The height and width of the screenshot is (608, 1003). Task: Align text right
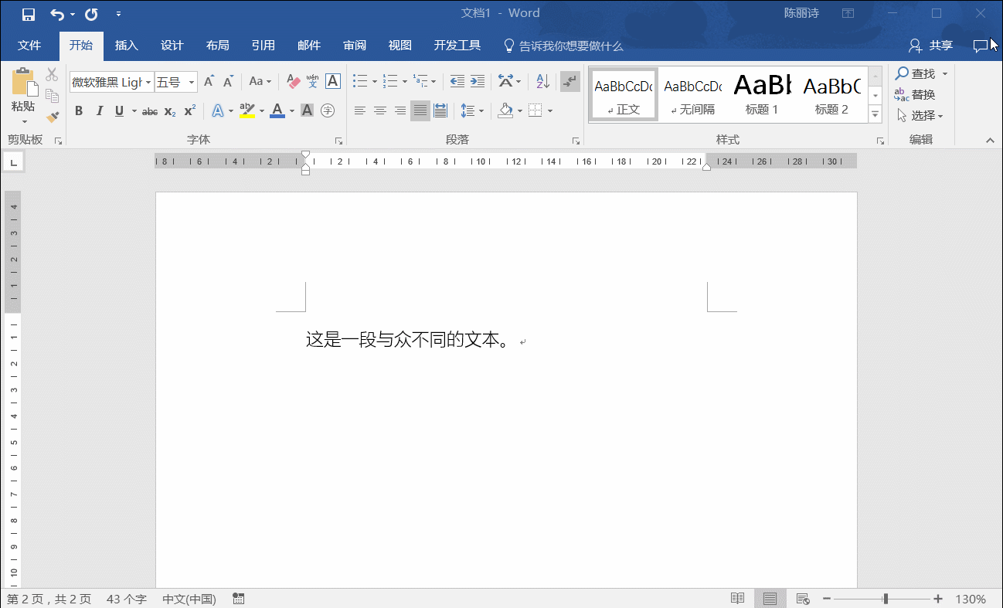400,110
